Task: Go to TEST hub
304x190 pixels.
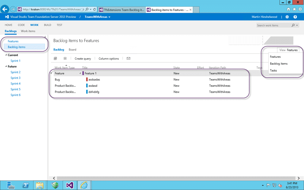Action: (60, 25)
